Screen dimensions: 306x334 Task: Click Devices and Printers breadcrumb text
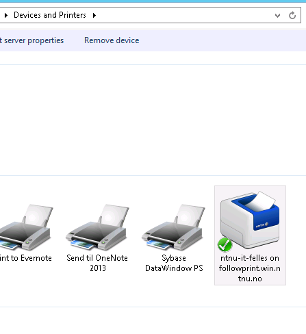[x=50, y=15]
